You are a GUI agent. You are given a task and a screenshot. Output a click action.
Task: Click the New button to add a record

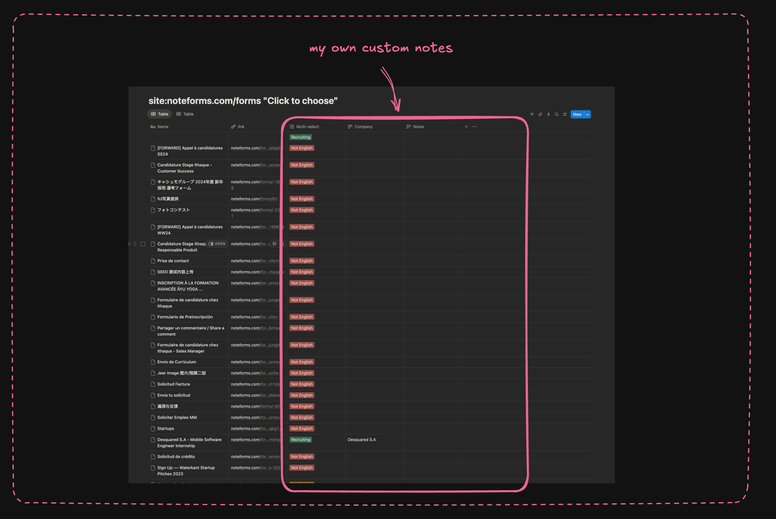point(577,114)
